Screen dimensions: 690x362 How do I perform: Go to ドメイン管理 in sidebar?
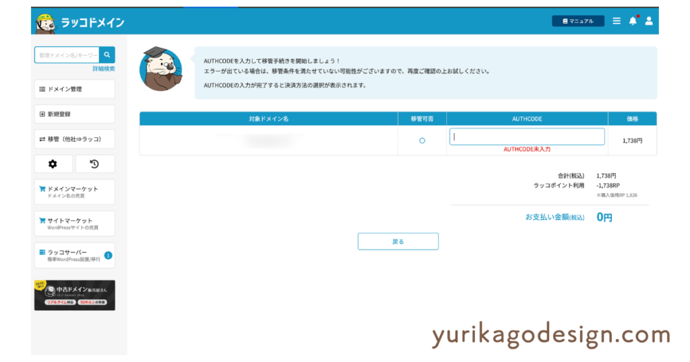coord(75,89)
